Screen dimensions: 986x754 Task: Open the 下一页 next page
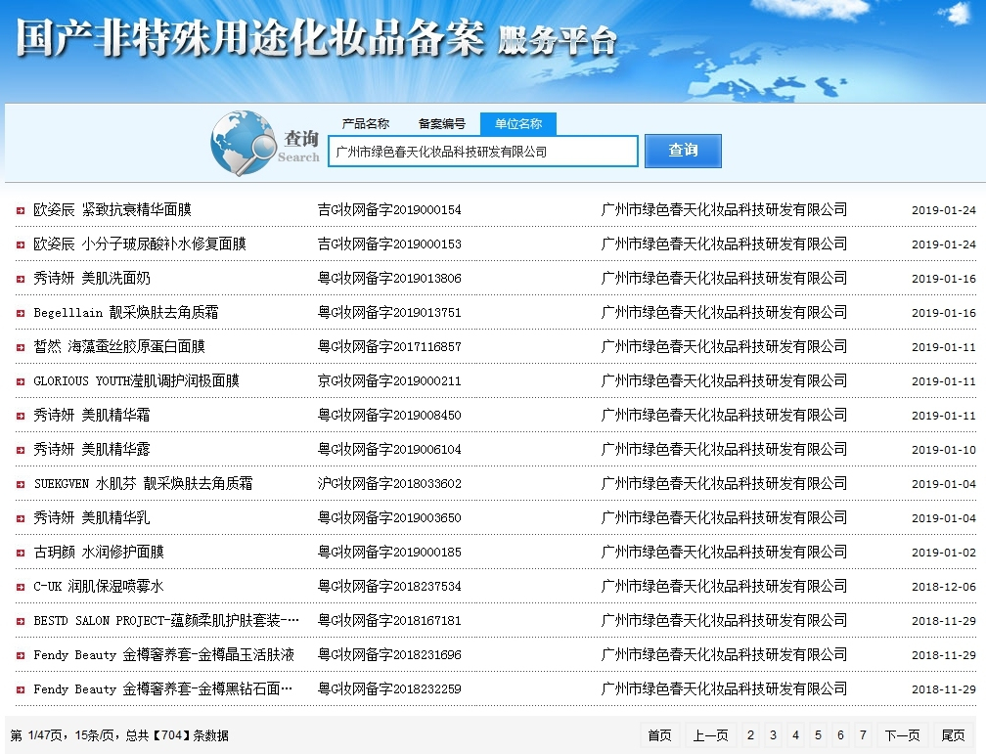[x=903, y=734]
